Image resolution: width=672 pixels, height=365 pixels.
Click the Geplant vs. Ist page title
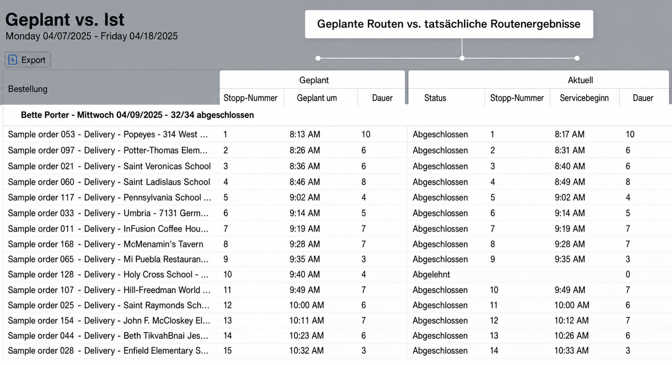65,19
